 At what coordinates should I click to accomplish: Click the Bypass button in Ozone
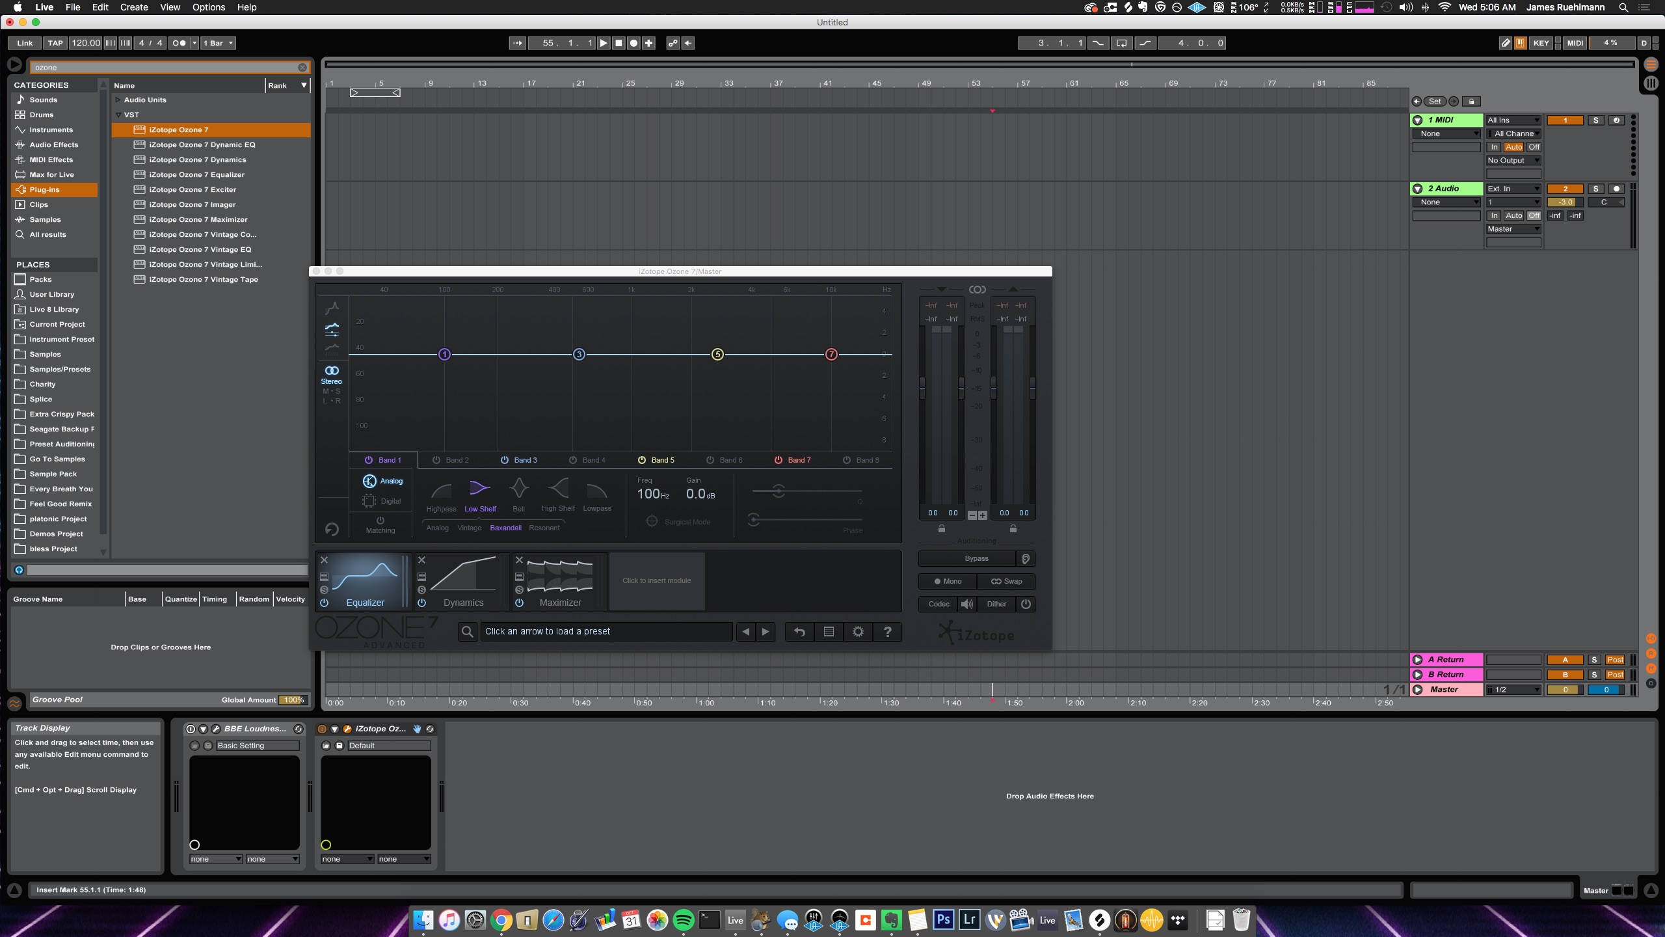pos(976,558)
